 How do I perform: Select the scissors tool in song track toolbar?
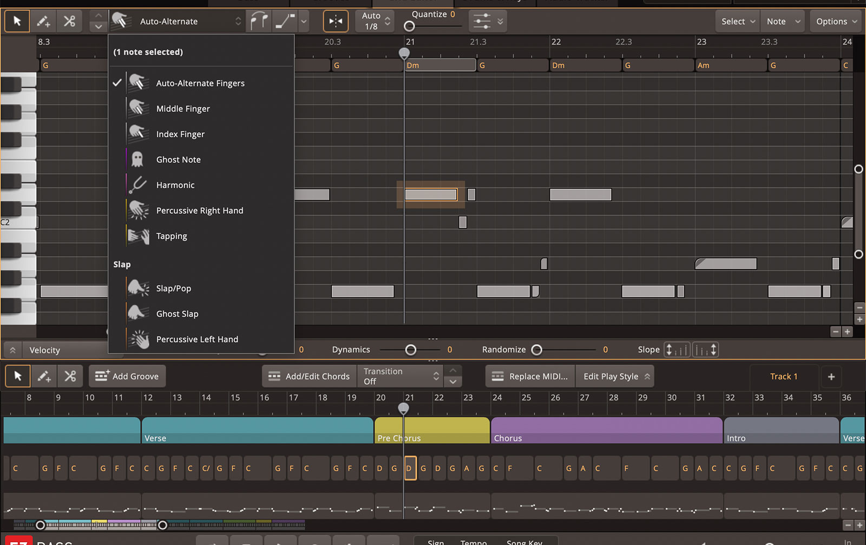(70, 376)
